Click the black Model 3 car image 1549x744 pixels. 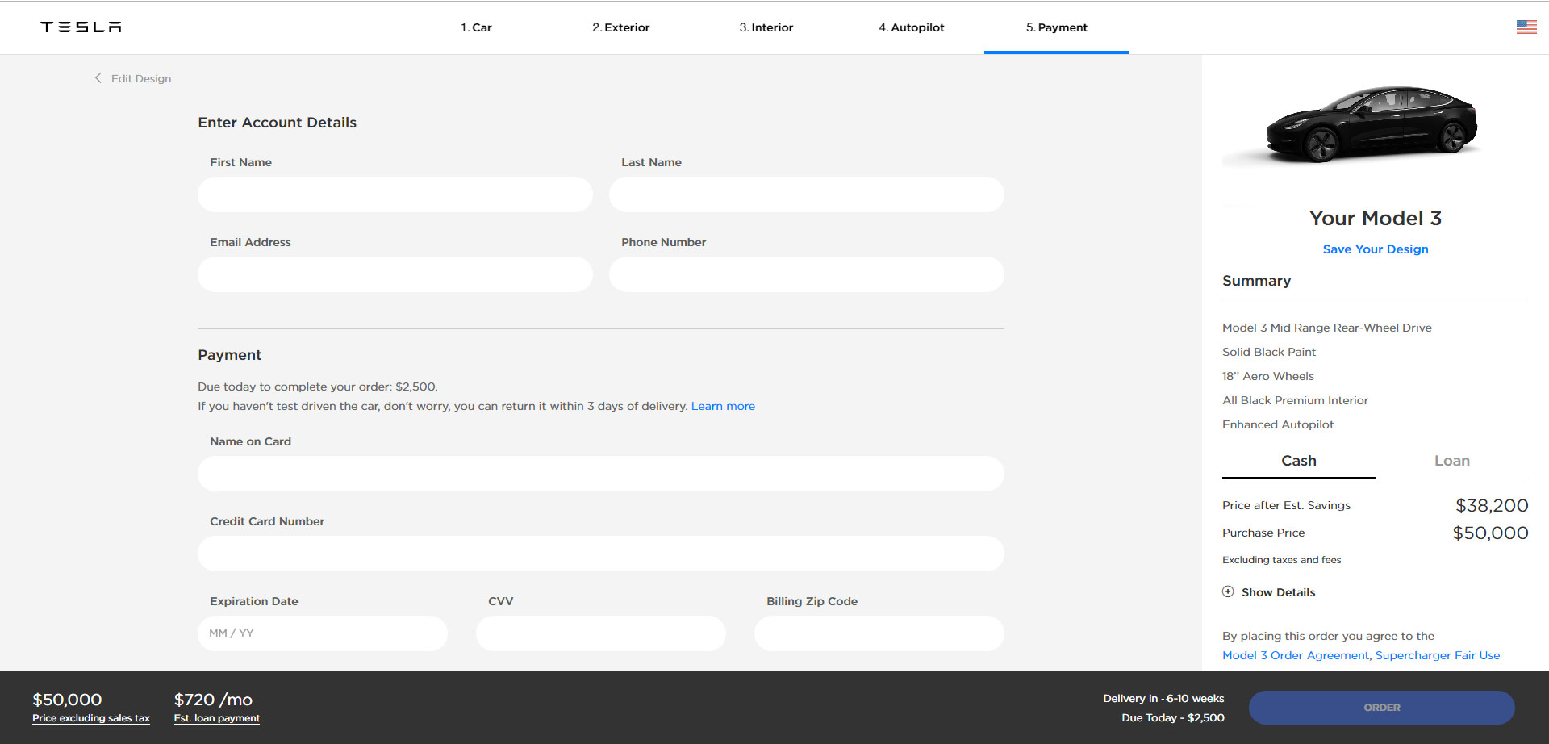tap(1372, 125)
